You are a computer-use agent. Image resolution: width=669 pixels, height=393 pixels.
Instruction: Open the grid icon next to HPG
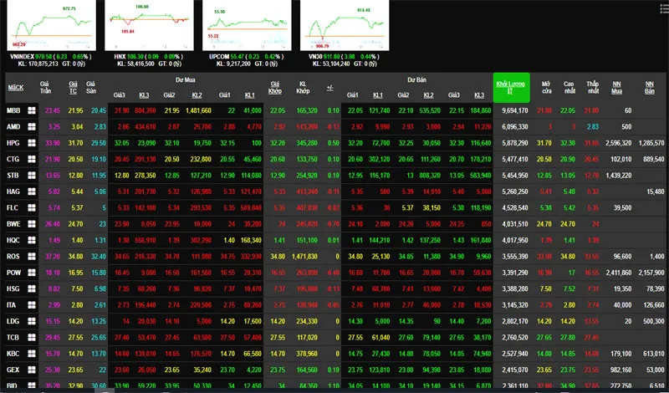click(x=32, y=143)
